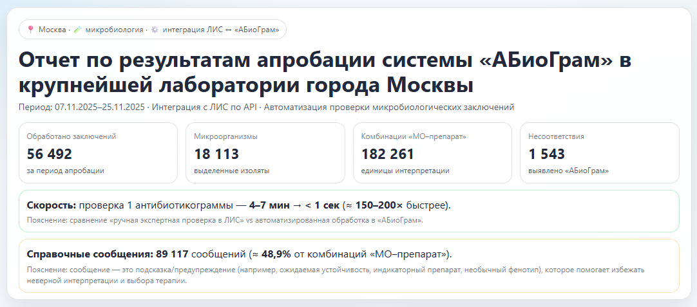The width and height of the screenshot is (697, 307).
Task: Click the green panel explanation about ручная экспертная проверка
Action: coord(224,220)
